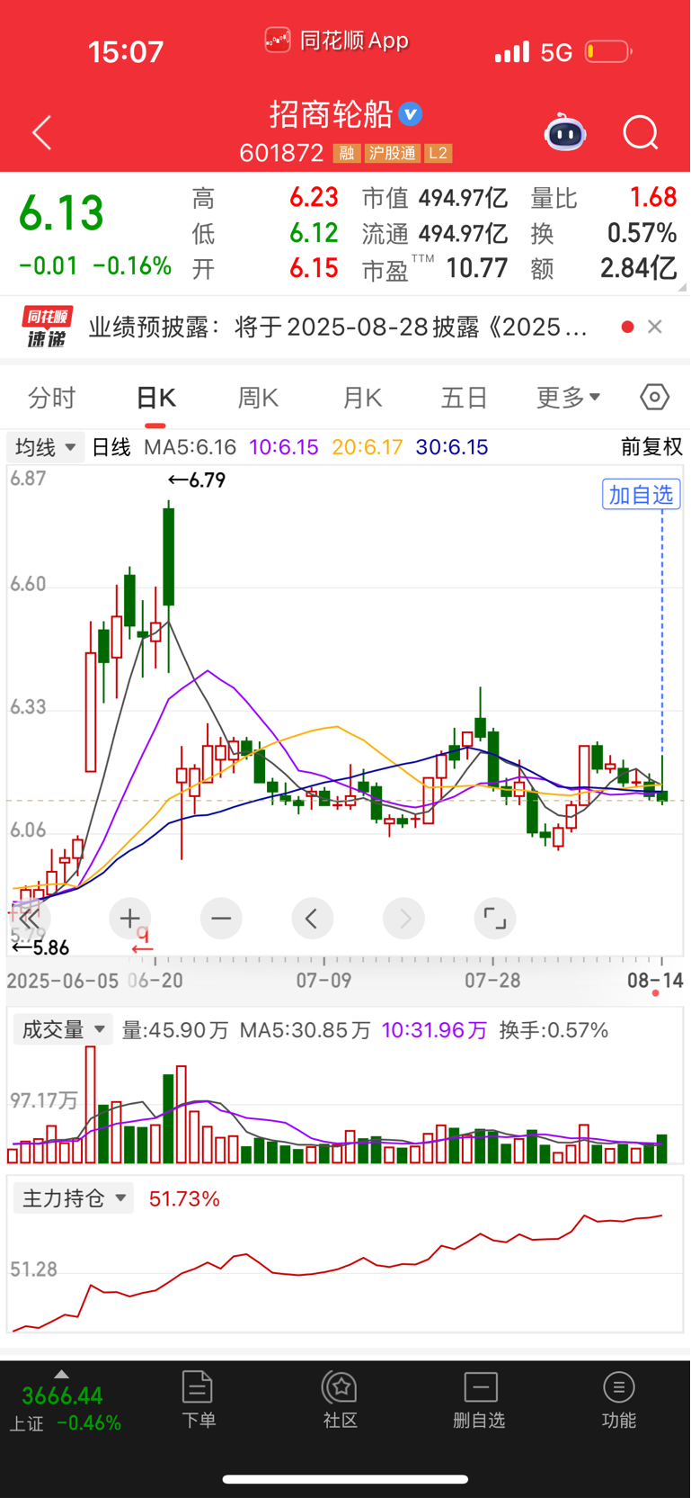Screen dimensions: 691x1498
Task: Switch to 分时 tab
Action: 52,398
